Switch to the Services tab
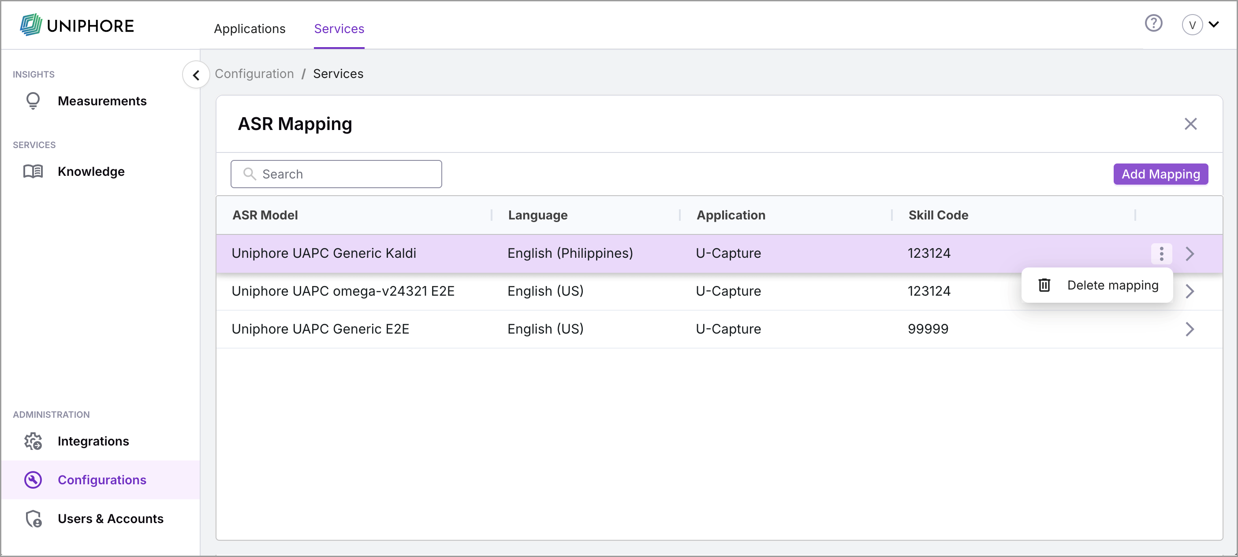This screenshot has width=1238, height=557. [x=339, y=29]
